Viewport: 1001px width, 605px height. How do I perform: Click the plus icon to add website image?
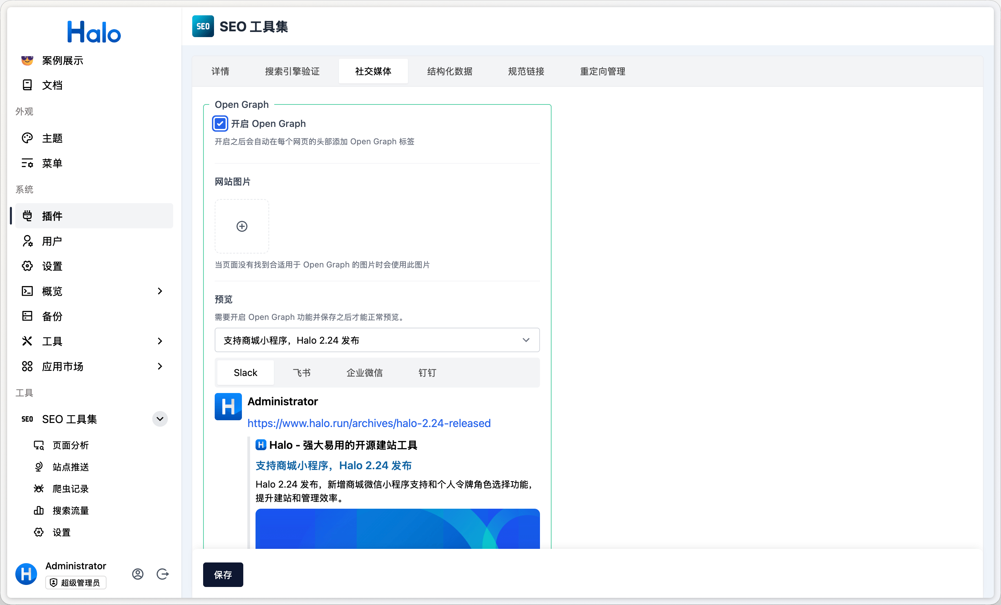click(x=242, y=226)
